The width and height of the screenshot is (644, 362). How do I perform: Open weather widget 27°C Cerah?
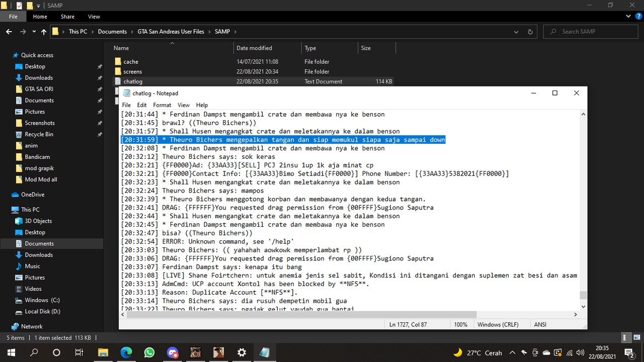point(477,353)
